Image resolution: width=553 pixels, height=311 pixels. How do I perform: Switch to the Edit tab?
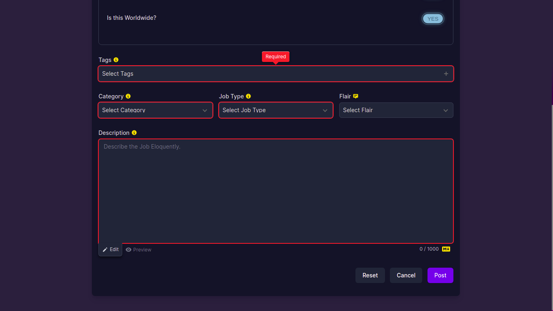pyautogui.click(x=110, y=249)
